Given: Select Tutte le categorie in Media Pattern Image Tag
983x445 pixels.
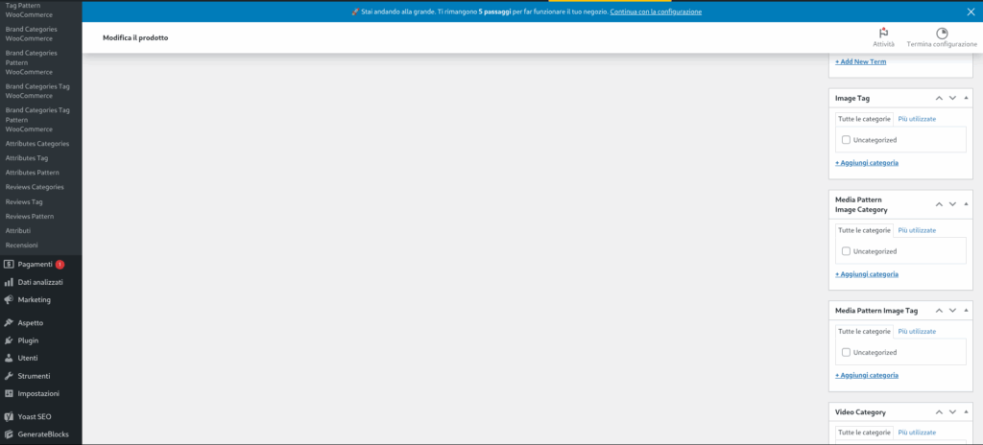Looking at the screenshot, I should coord(864,332).
